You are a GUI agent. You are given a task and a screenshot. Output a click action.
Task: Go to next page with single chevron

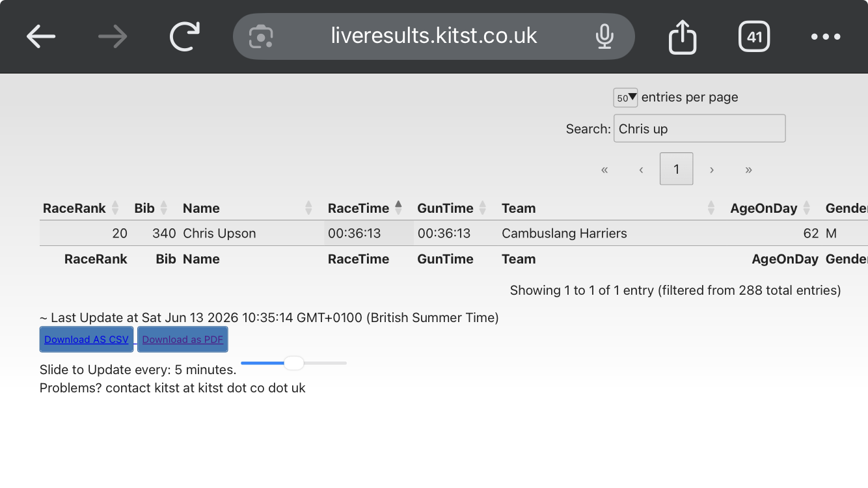coord(712,170)
